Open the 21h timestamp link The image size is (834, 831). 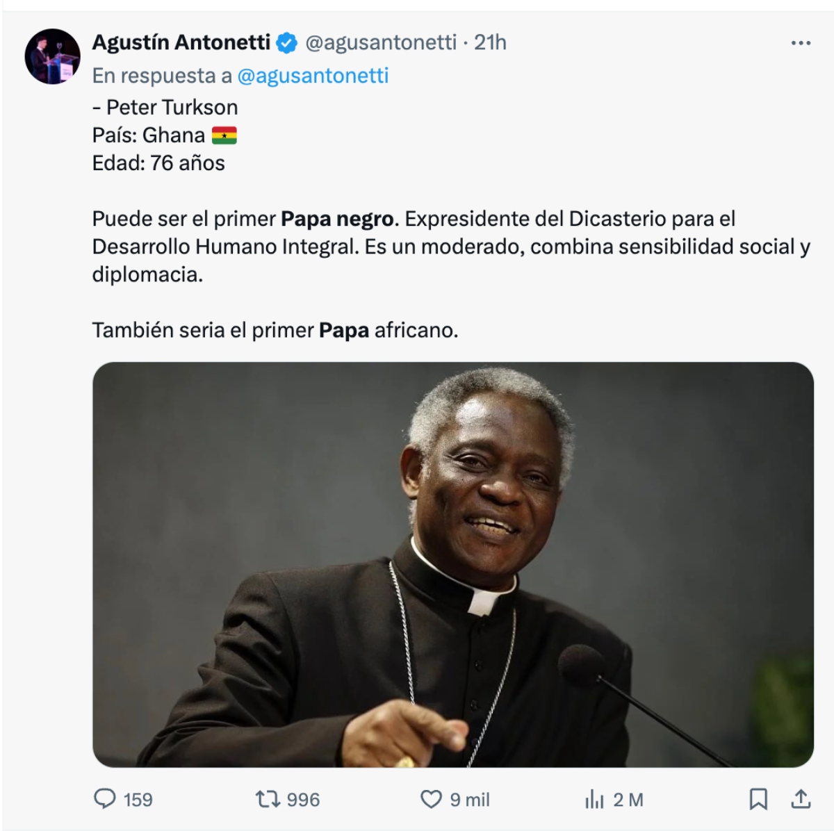[490, 42]
